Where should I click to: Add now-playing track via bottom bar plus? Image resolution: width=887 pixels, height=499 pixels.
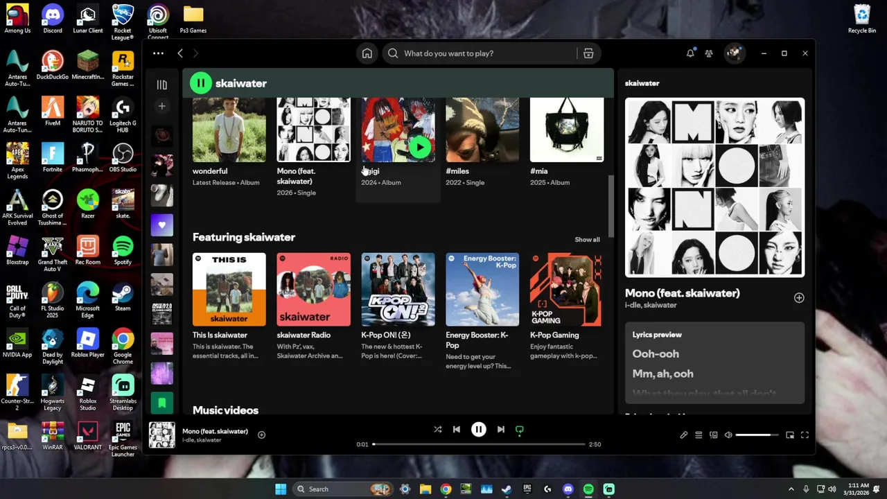tap(261, 435)
